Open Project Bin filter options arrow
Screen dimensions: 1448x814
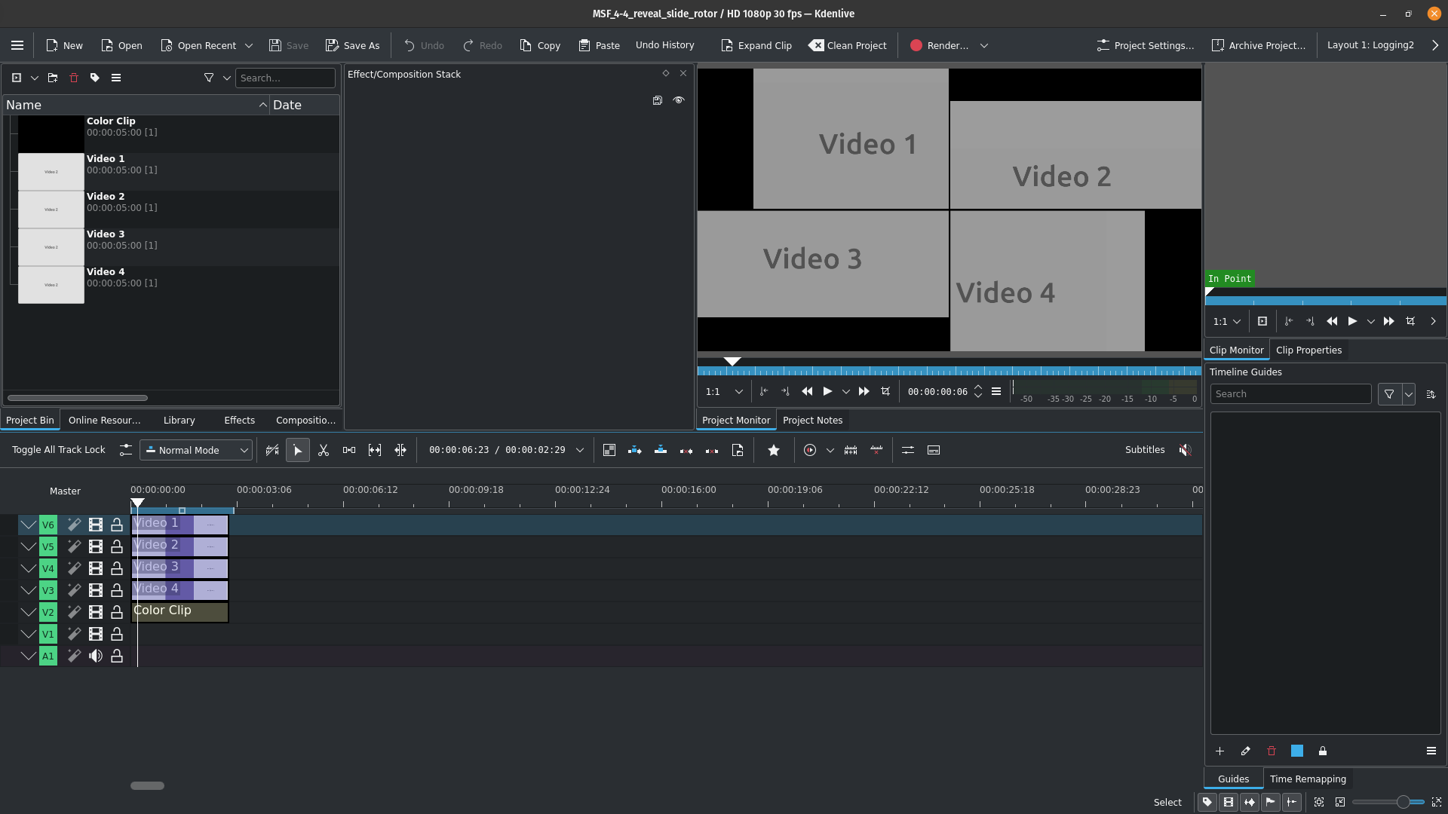click(226, 78)
